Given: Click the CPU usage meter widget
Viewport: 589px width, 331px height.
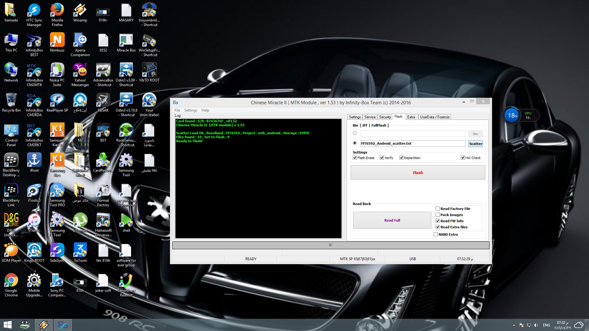Looking at the screenshot, I should [521, 116].
